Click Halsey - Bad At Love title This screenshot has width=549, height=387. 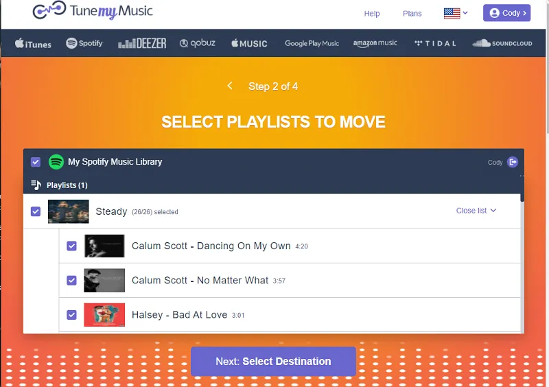180,314
